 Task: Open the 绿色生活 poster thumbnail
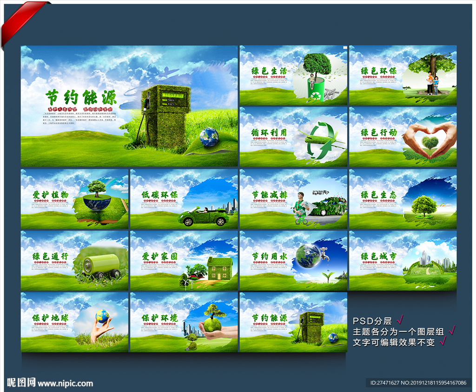(x=293, y=75)
